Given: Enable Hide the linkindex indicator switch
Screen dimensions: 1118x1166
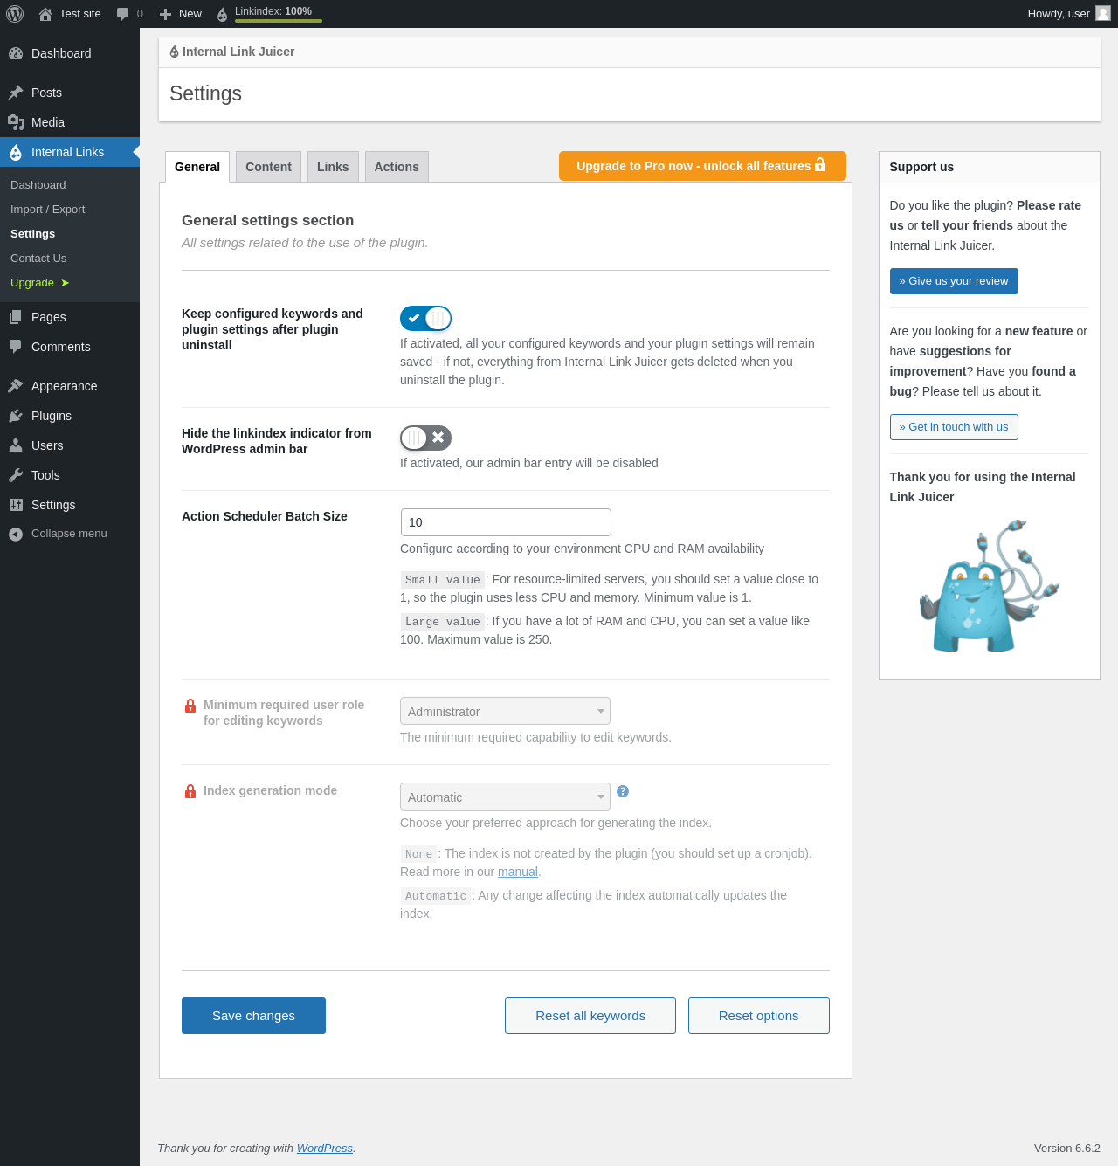Looking at the screenshot, I should [425, 438].
